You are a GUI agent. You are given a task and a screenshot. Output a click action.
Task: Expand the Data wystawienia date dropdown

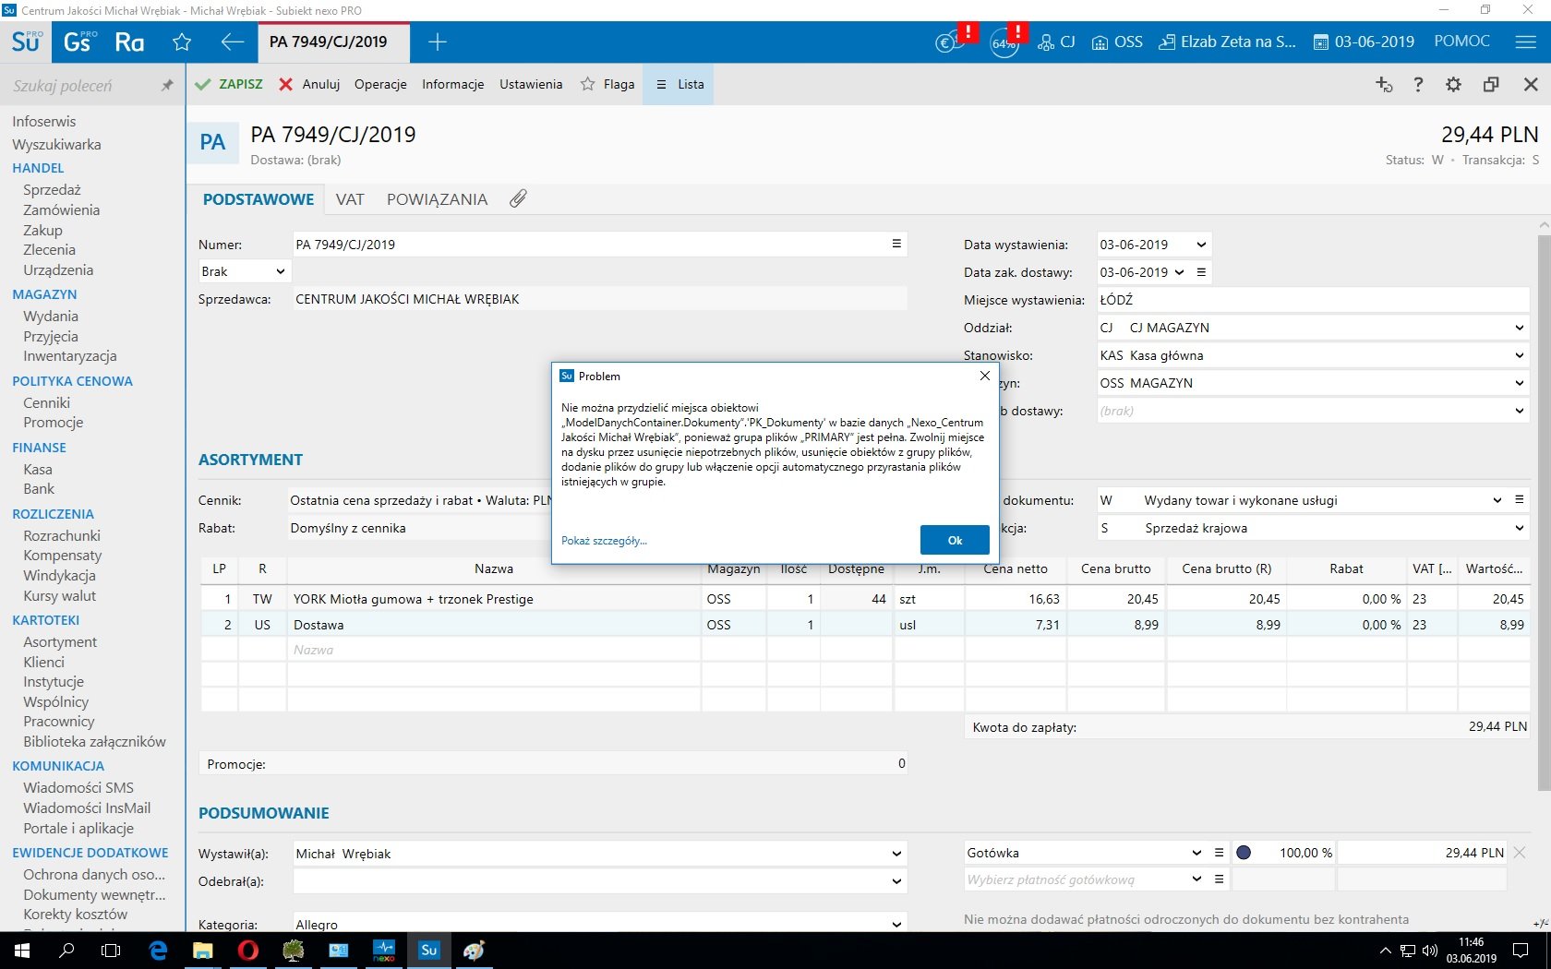coord(1201,245)
